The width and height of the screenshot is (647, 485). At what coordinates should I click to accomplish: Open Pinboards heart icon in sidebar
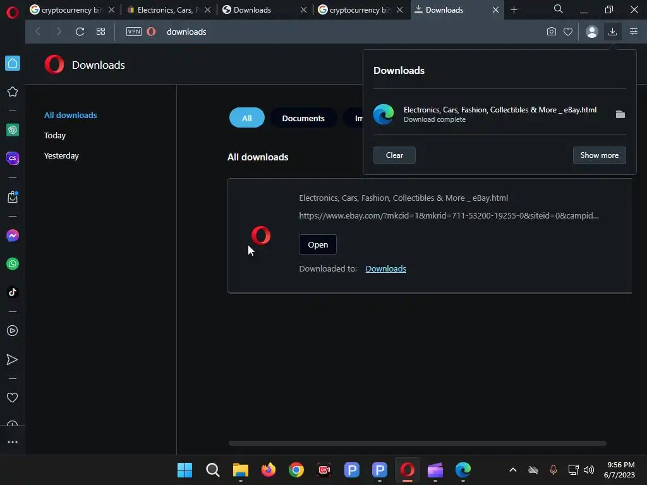tap(13, 398)
